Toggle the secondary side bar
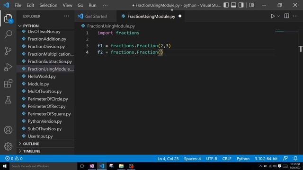This screenshot has height=170, width=303. pyautogui.click(x=241, y=5)
